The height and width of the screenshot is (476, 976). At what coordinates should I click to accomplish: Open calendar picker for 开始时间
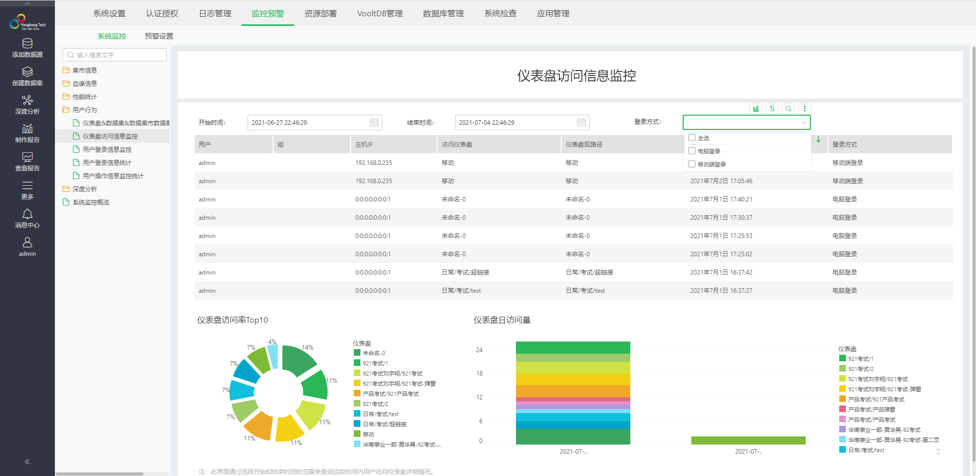tap(374, 122)
